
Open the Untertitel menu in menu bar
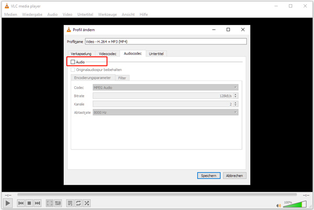[85, 15]
